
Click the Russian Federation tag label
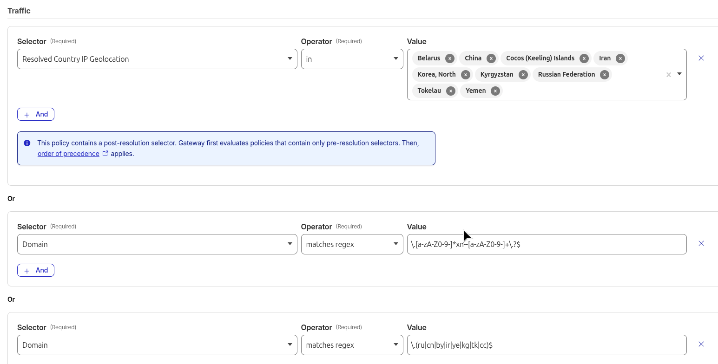[x=566, y=74]
